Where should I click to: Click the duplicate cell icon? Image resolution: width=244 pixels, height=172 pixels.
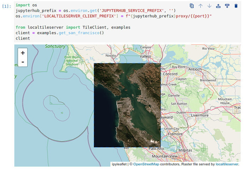point(192,6)
